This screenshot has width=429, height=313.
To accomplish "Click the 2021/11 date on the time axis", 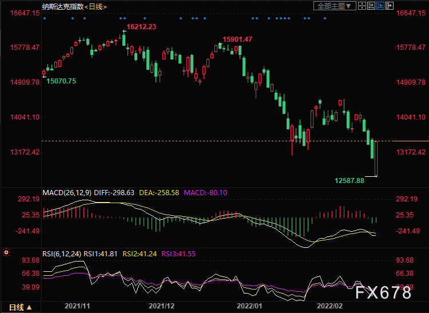I will (x=77, y=306).
